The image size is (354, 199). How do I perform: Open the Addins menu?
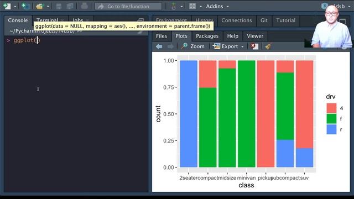pos(217,6)
